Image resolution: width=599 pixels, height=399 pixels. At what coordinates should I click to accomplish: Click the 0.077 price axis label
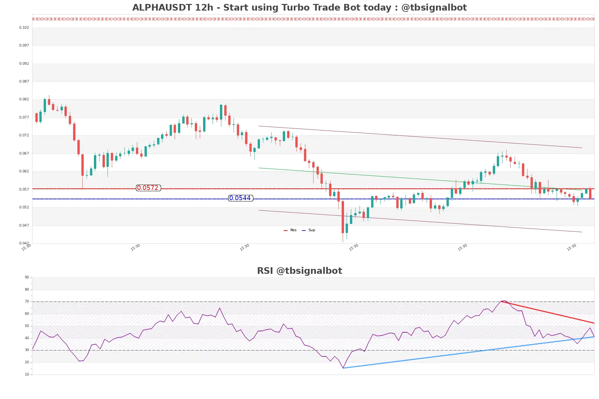[24, 118]
